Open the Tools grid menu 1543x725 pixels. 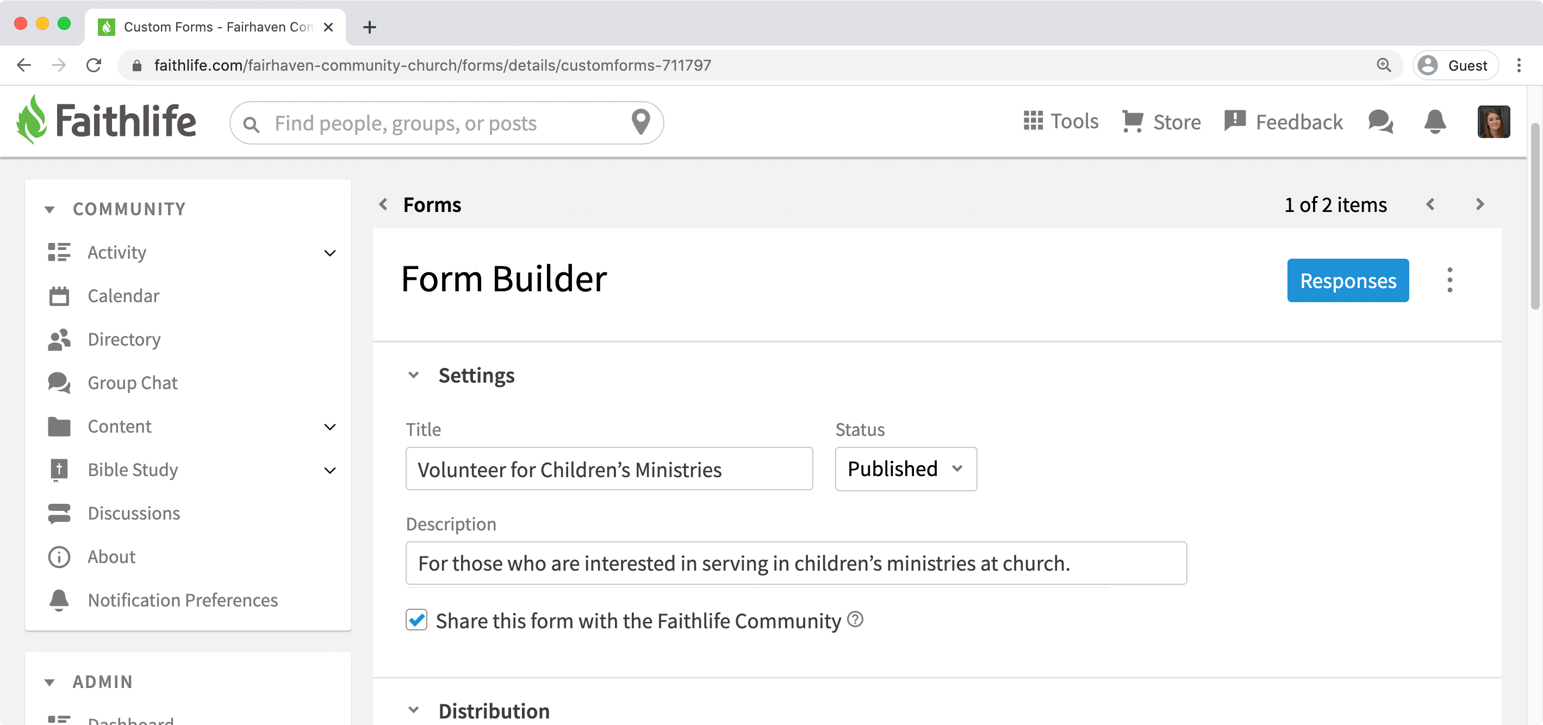tap(1032, 120)
